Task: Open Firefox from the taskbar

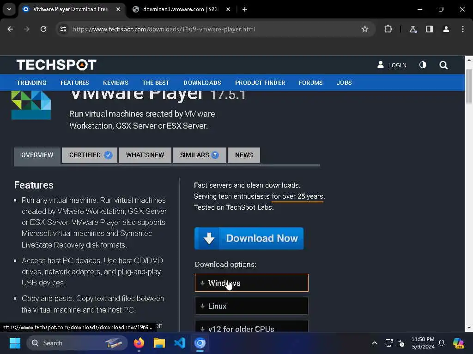Action: 139,343
